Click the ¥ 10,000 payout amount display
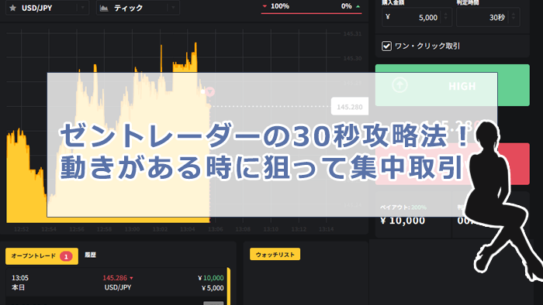The image size is (543, 305). click(403, 221)
